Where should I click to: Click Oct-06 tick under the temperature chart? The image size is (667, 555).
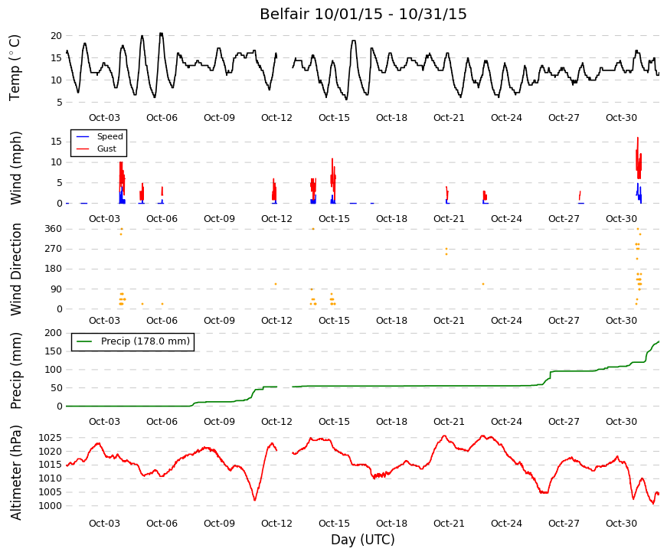(162, 118)
